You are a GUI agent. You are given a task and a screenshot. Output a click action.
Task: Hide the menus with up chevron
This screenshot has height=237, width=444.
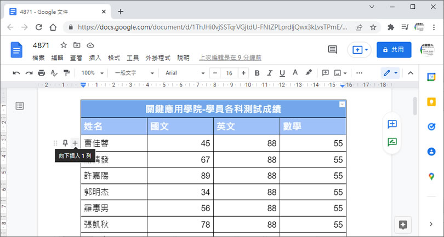411,73
